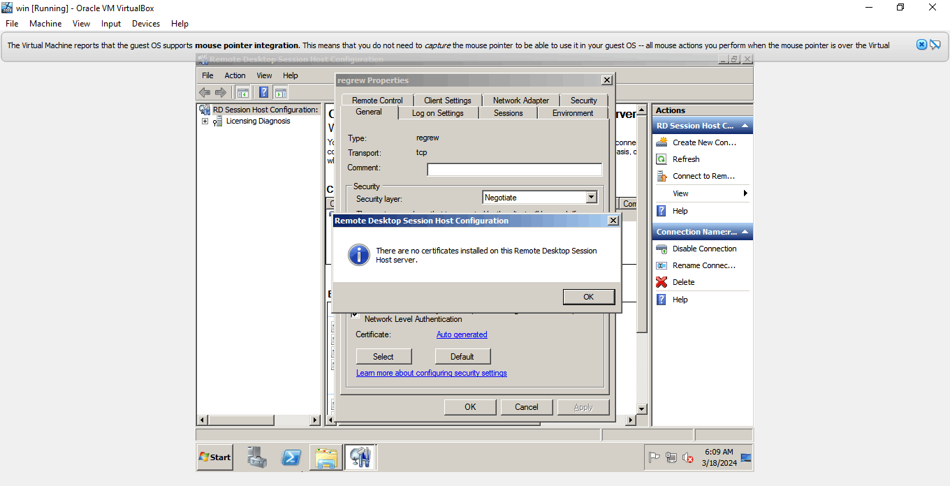The image size is (950, 486).
Task: Click the network tray icon
Action: (x=671, y=458)
